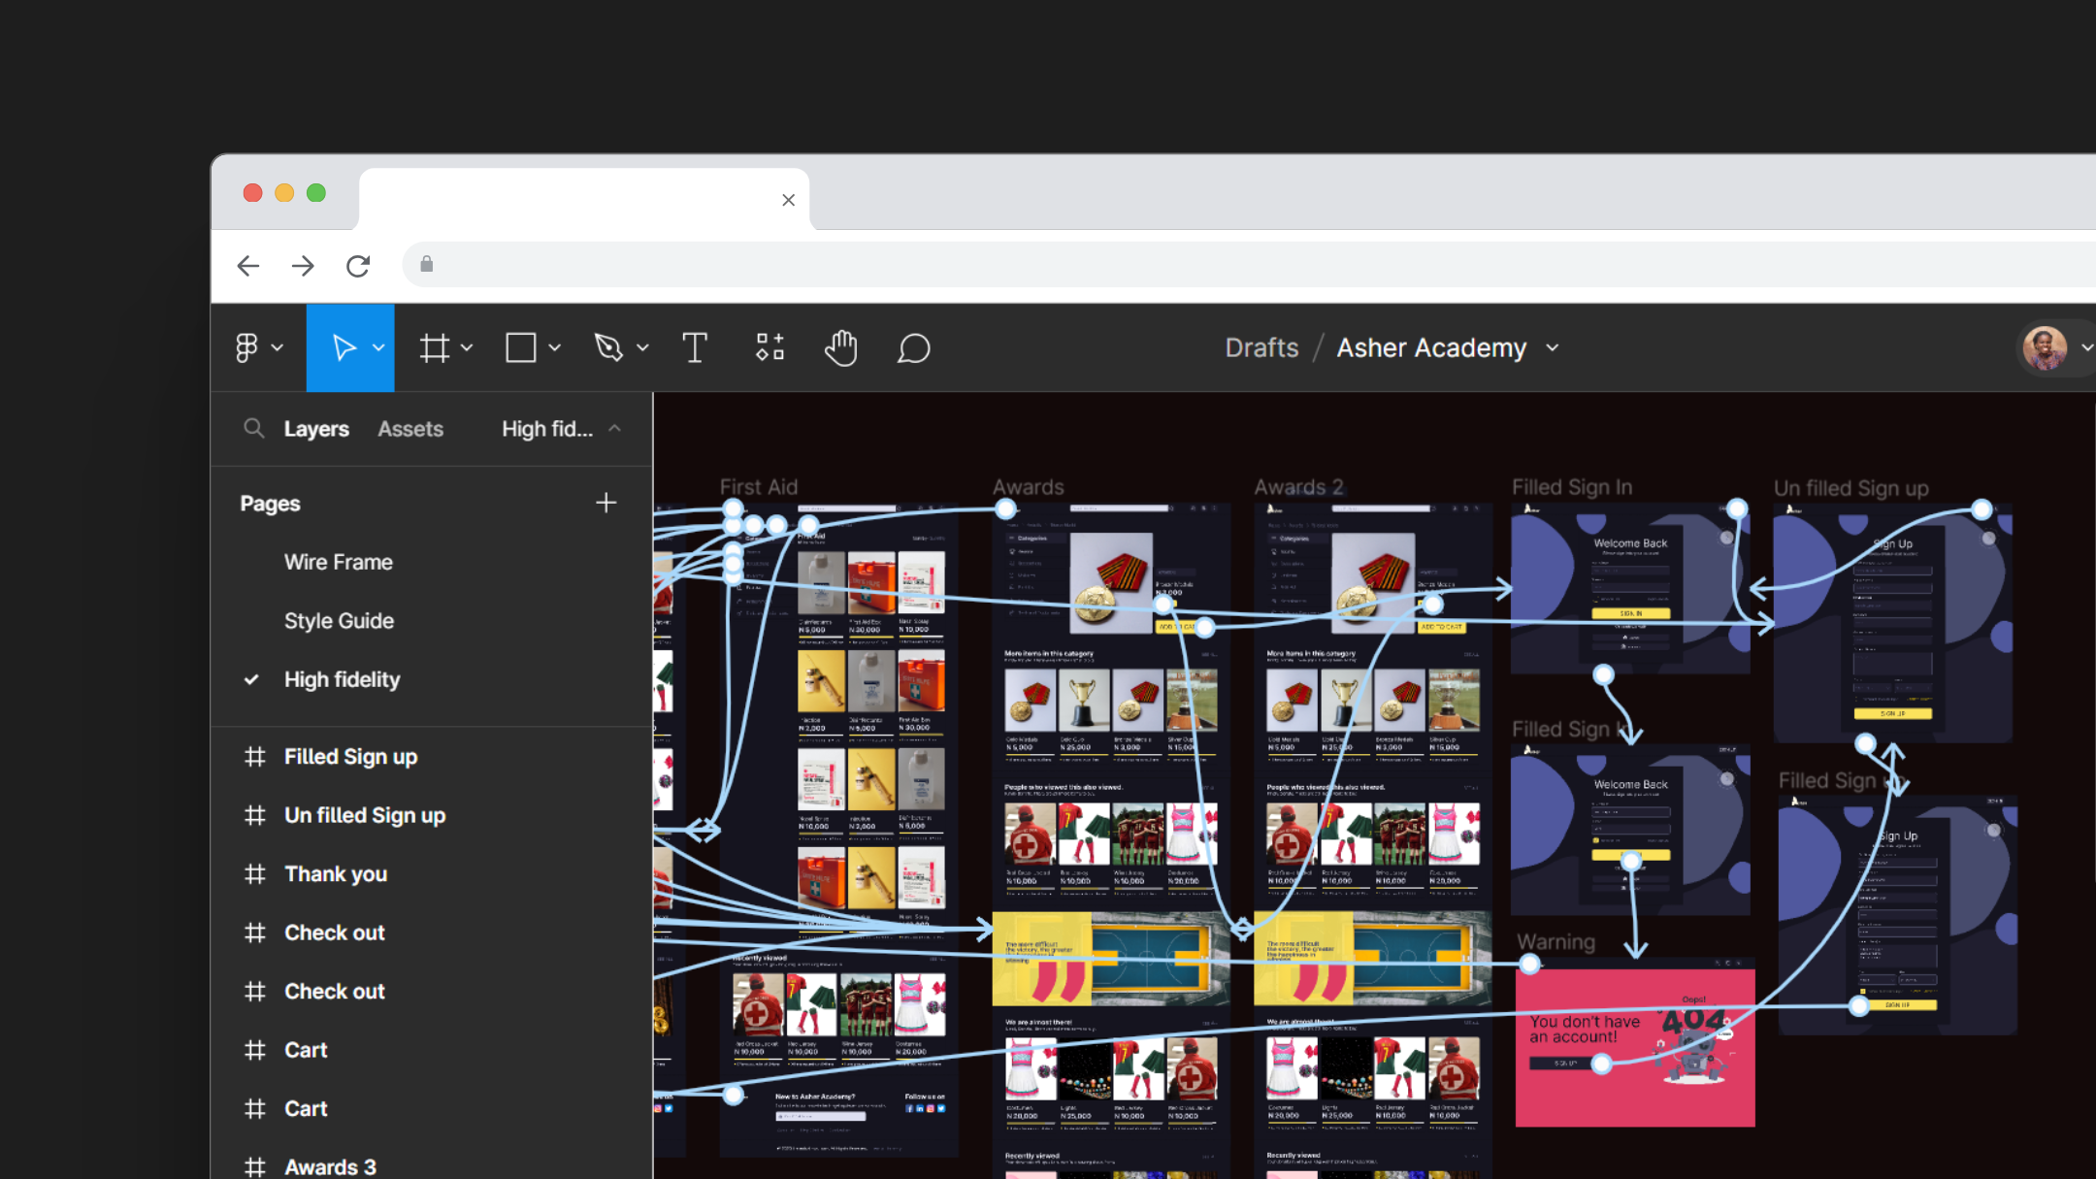The height and width of the screenshot is (1179, 2096).
Task: Switch to the Assets tab
Action: coord(409,428)
